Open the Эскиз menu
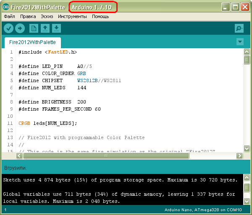 (x=47, y=16)
